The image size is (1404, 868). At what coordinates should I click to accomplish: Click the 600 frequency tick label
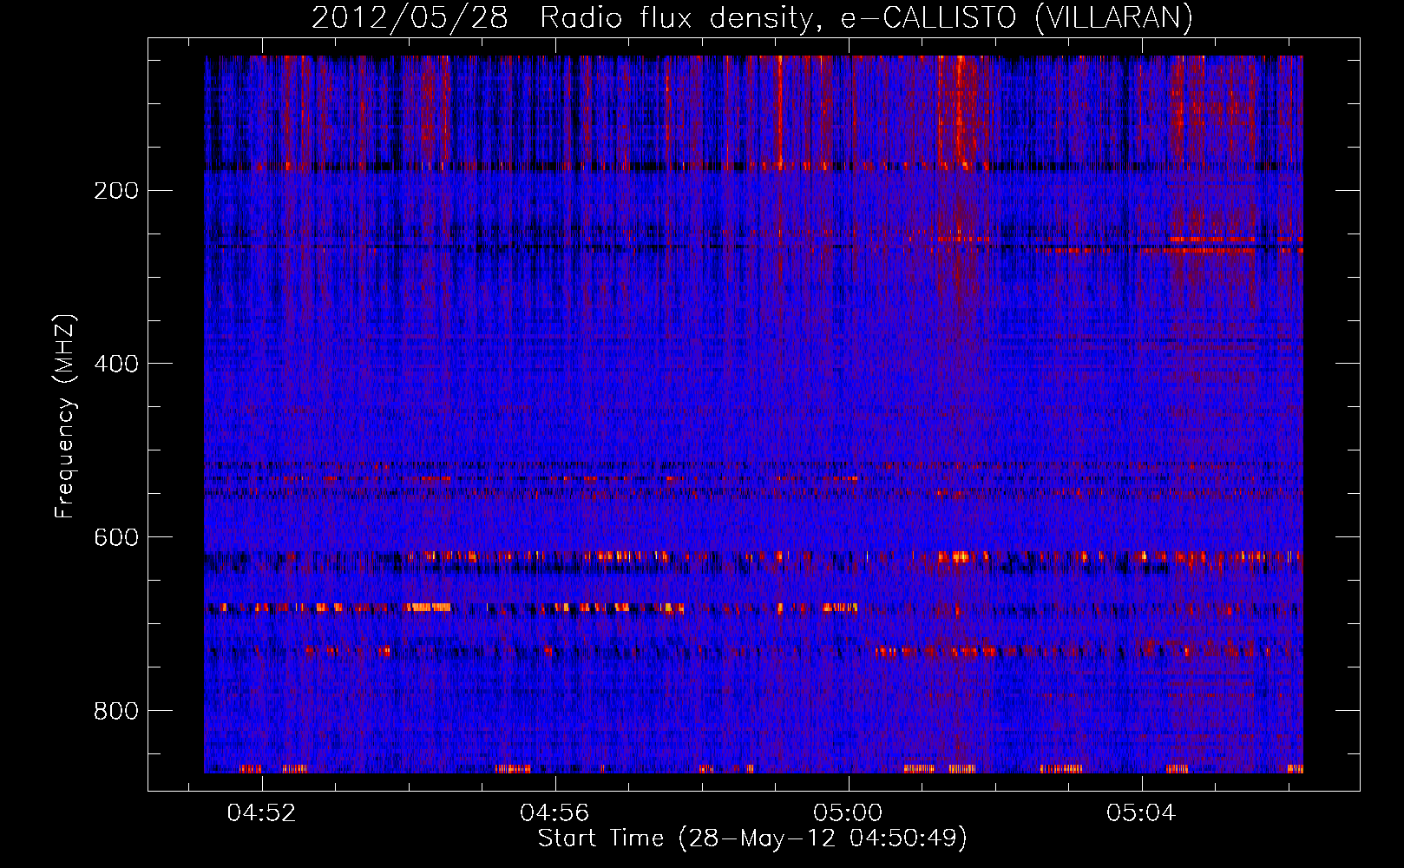pos(116,537)
